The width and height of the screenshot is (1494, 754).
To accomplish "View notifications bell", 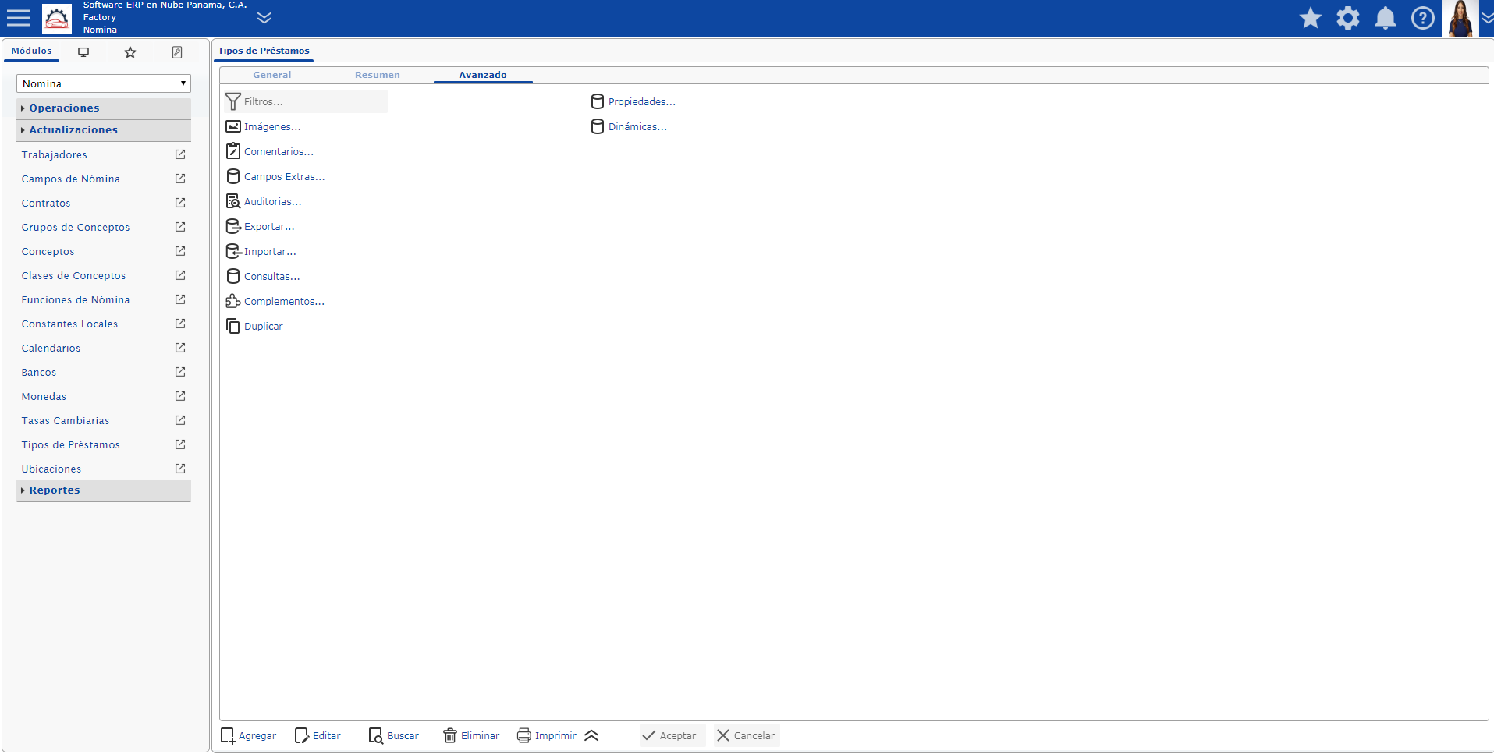I will 1386,18.
